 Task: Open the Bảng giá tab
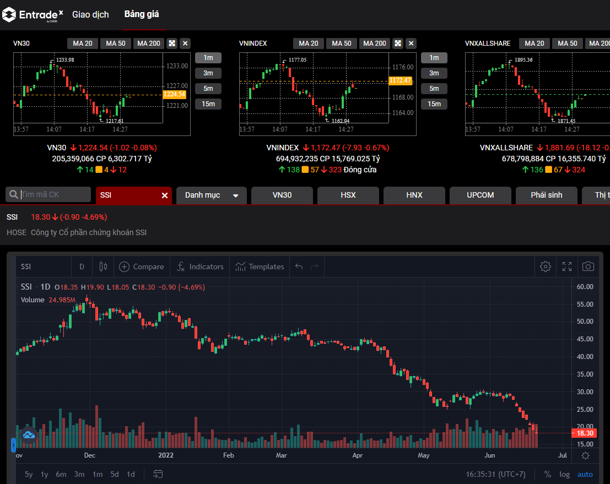click(x=142, y=14)
